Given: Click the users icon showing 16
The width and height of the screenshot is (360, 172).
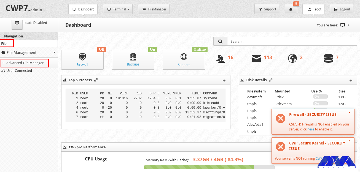Looking at the screenshot, I should click(x=221, y=58).
